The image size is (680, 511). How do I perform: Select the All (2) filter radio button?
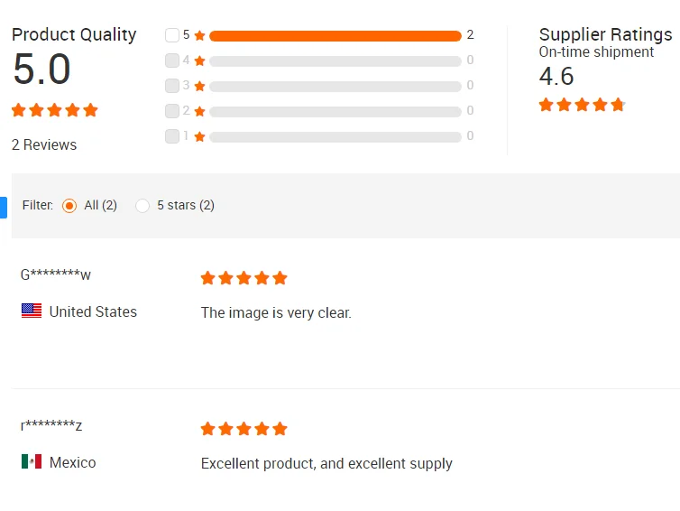pos(69,206)
